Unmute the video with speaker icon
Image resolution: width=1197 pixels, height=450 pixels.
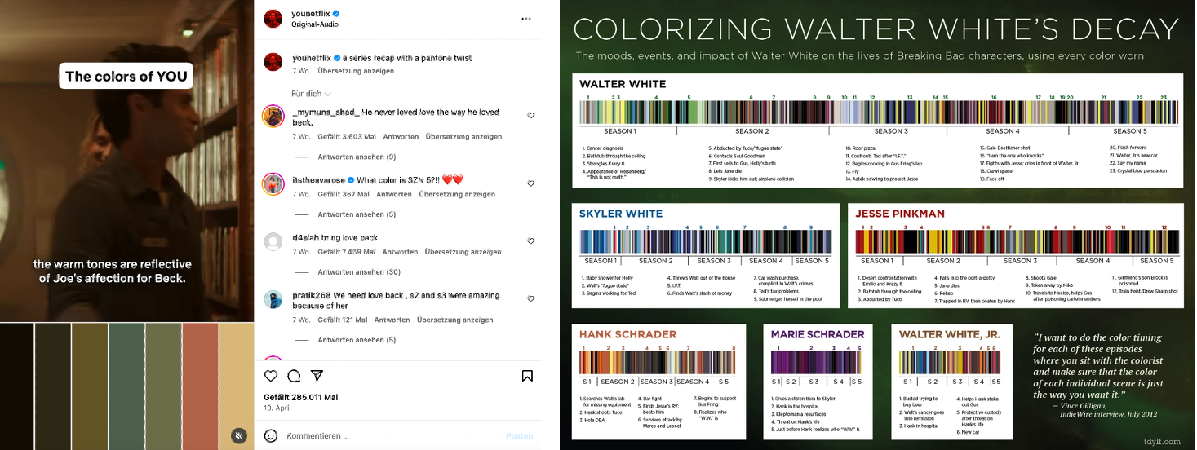point(237,435)
